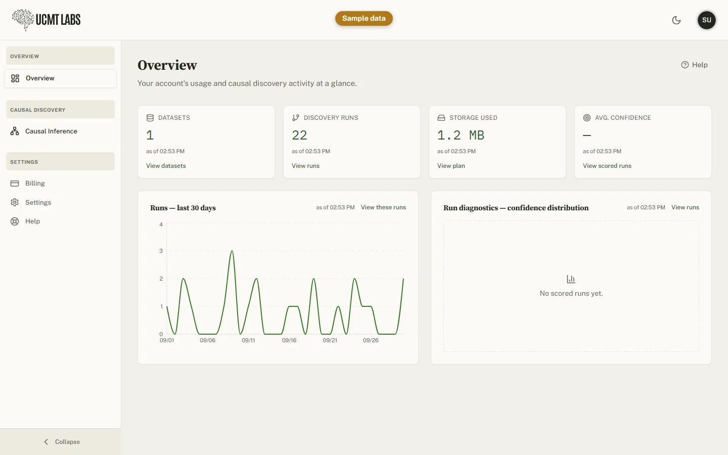Click the Avg. Confidence target icon
Screen dimensions: 728x455
click(587, 118)
